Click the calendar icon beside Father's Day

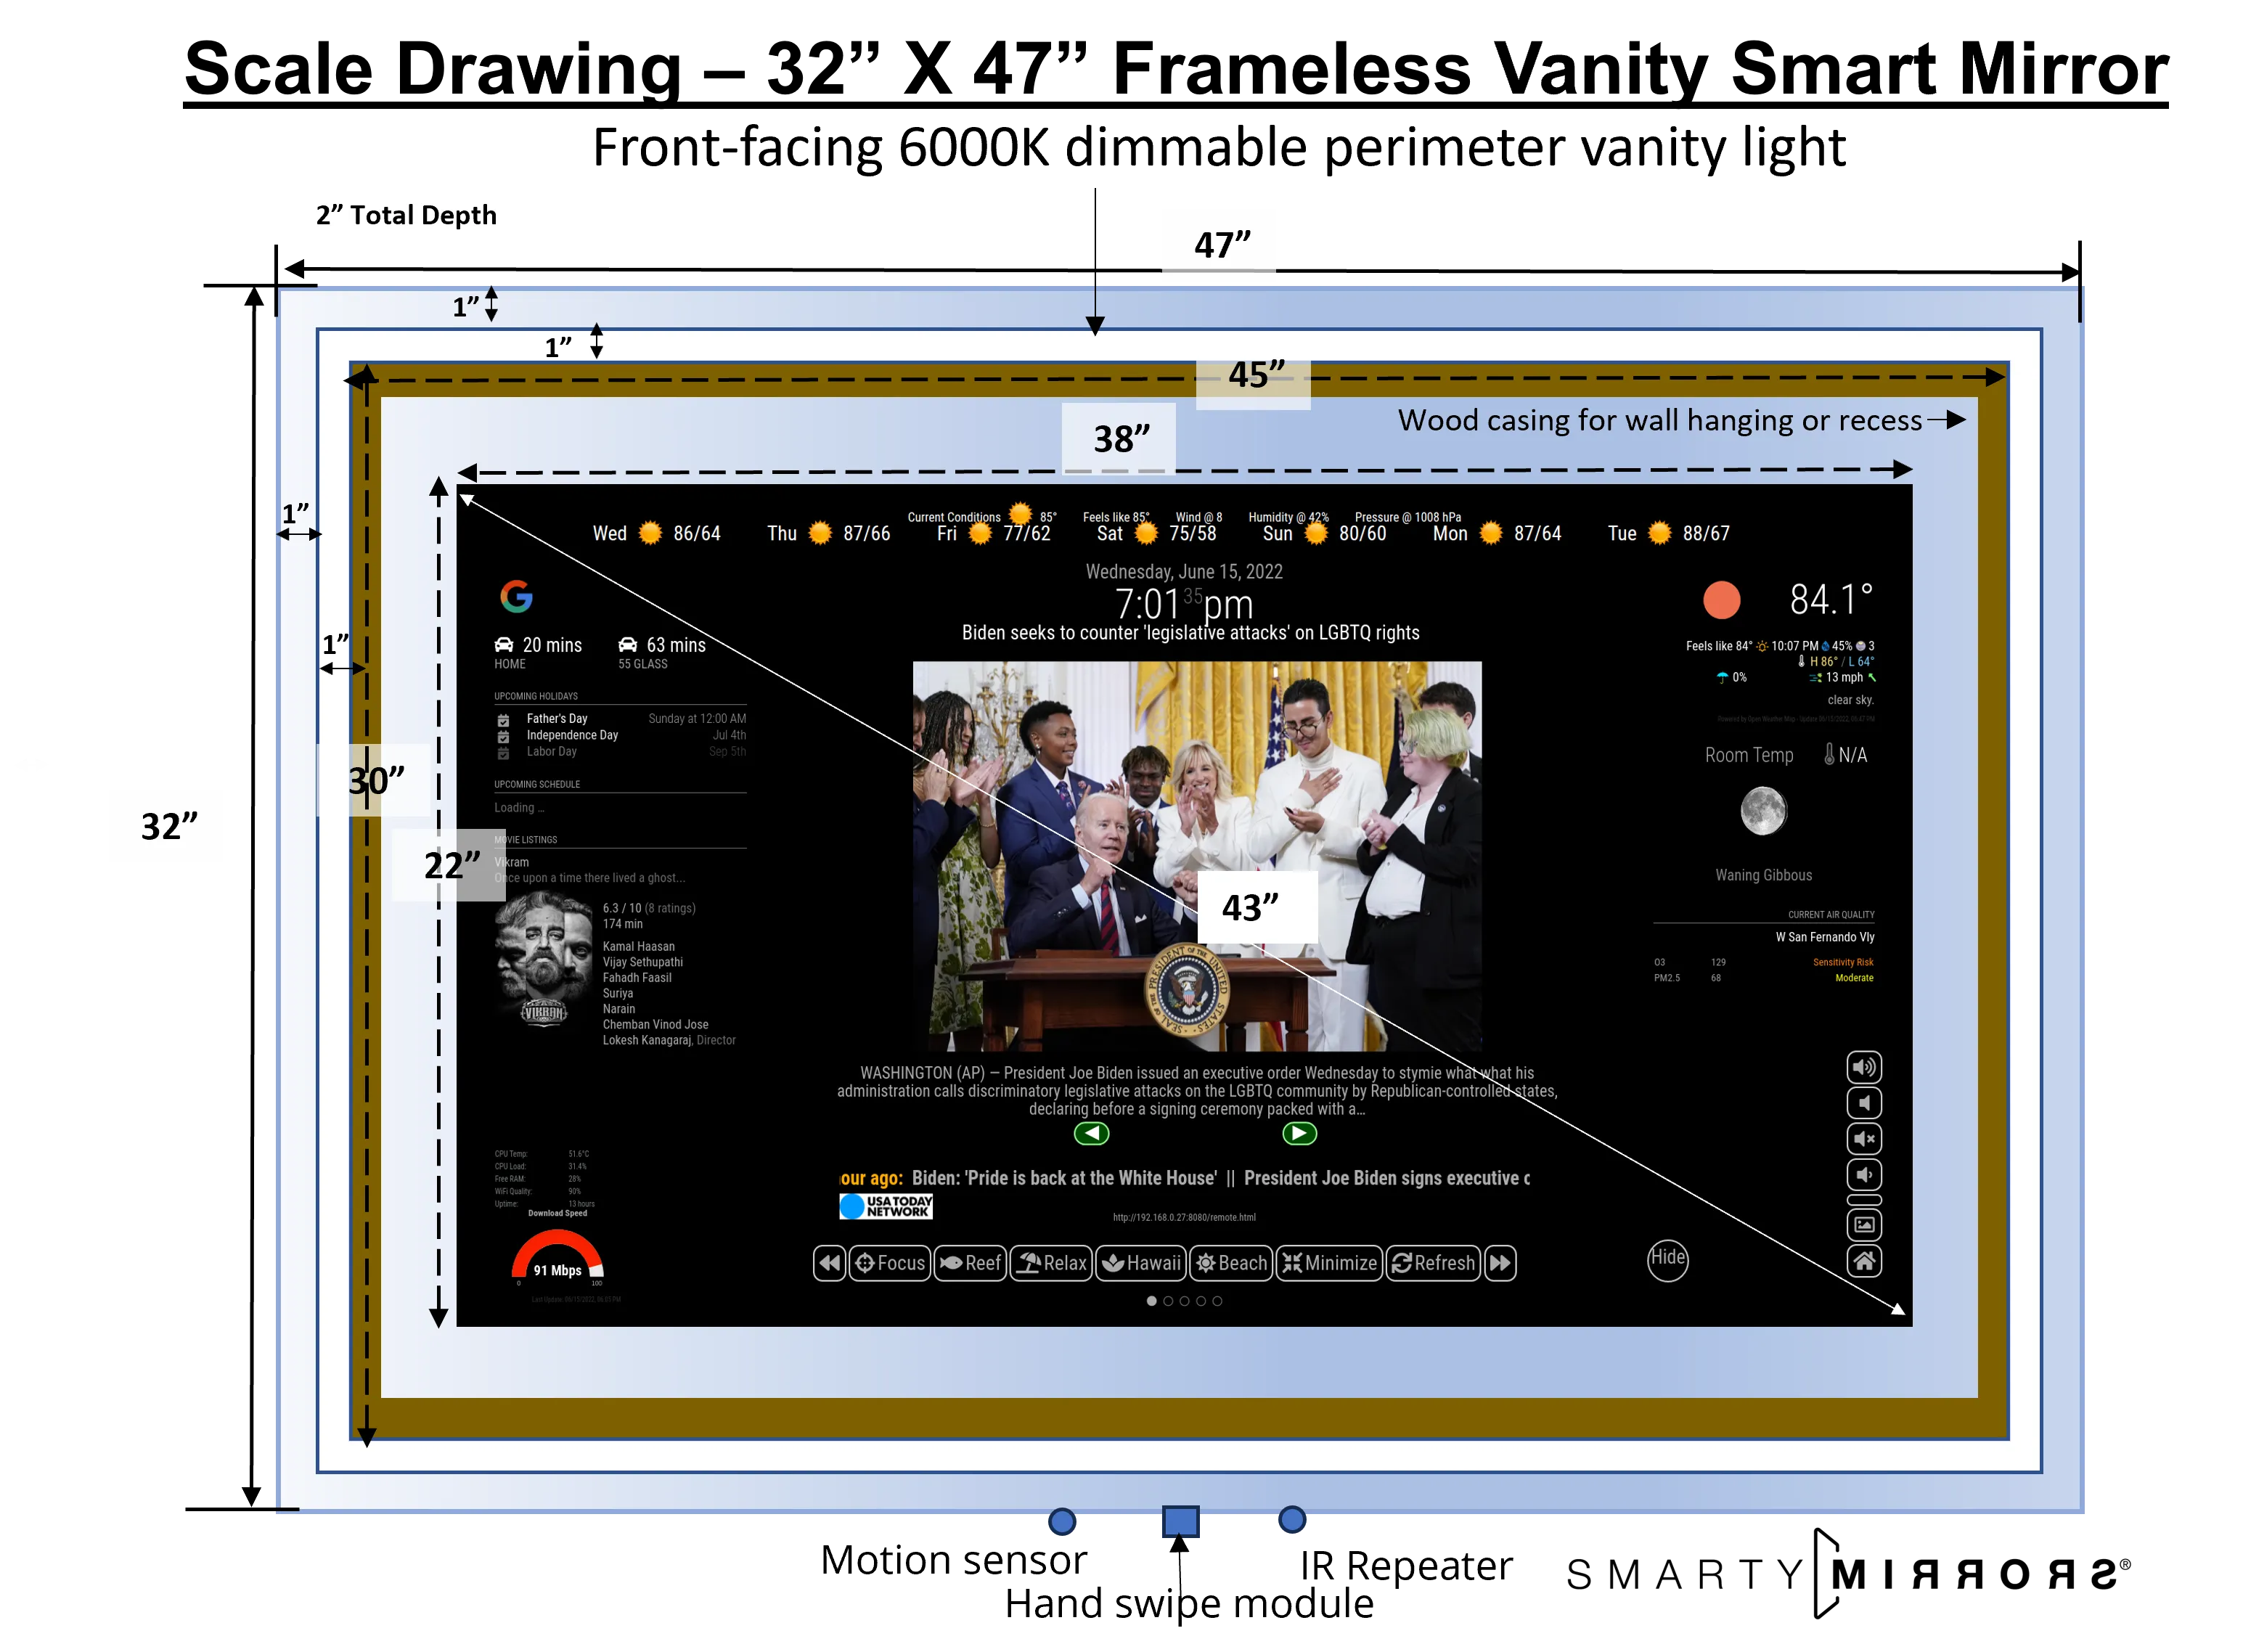click(x=503, y=719)
